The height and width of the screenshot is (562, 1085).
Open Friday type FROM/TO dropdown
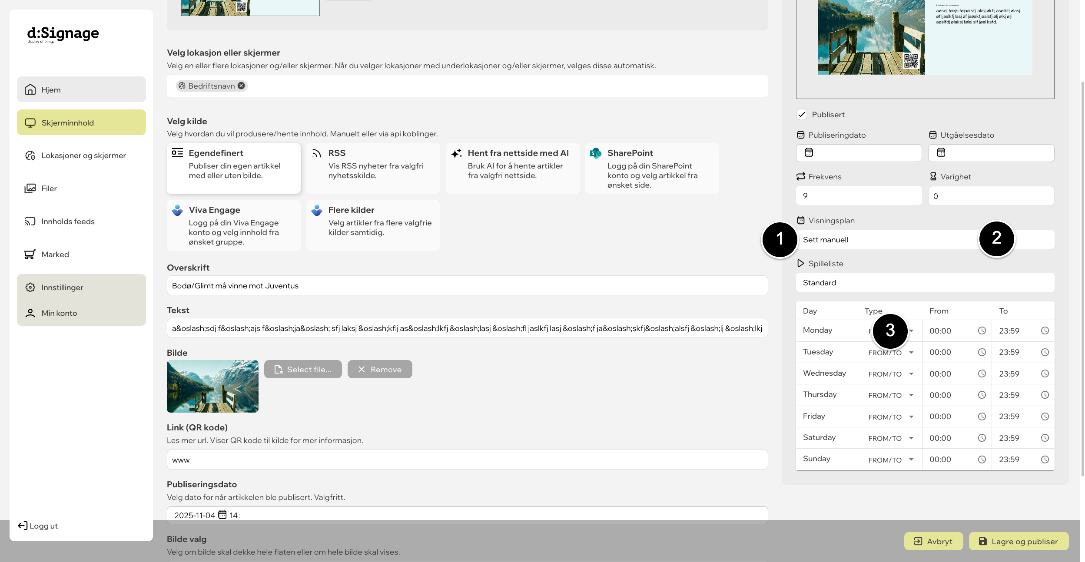click(x=890, y=417)
